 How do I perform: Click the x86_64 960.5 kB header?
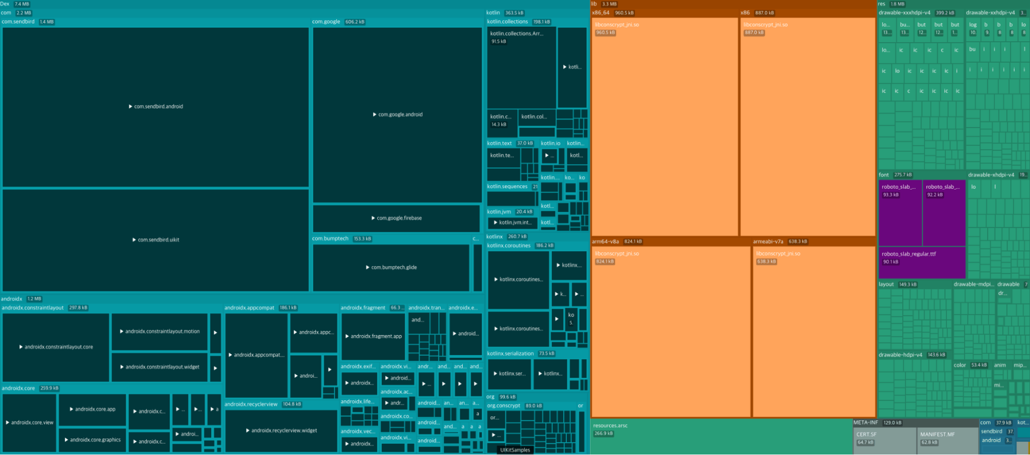614,13
